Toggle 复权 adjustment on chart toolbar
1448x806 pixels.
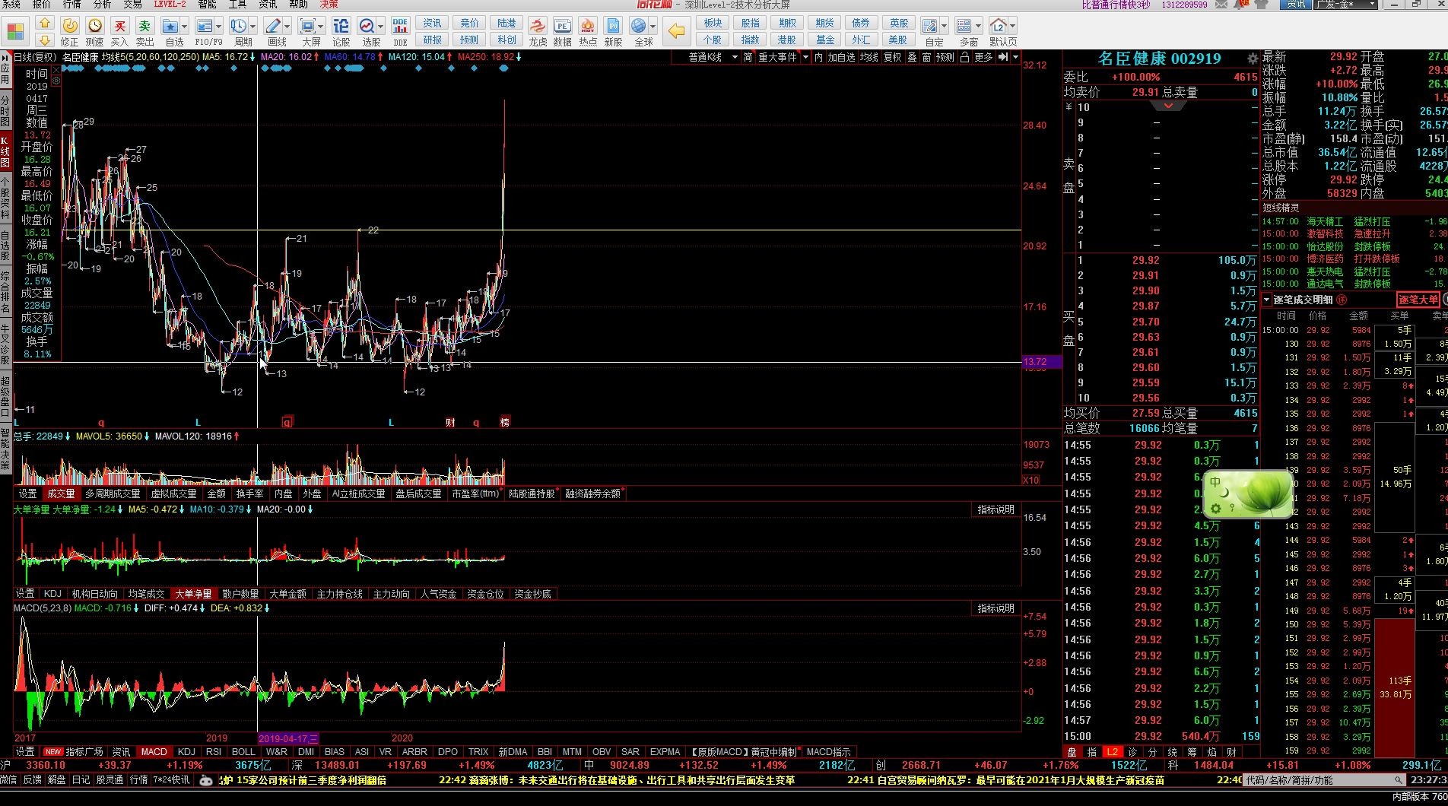[x=892, y=57]
